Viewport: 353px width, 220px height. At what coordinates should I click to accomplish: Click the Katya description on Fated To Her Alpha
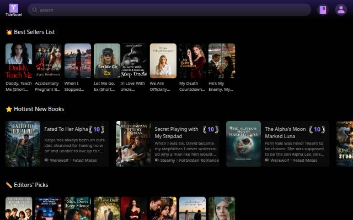[x=74, y=145]
